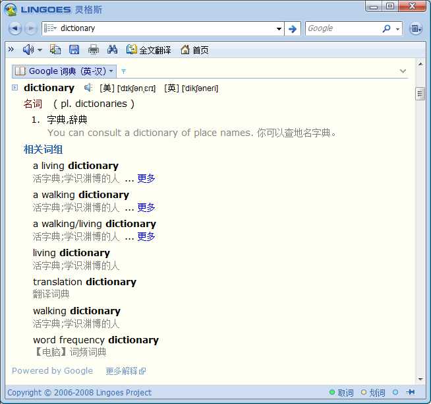
Task: Collapse the dictionary entry with the triangle
Action: pyautogui.click(x=14, y=88)
